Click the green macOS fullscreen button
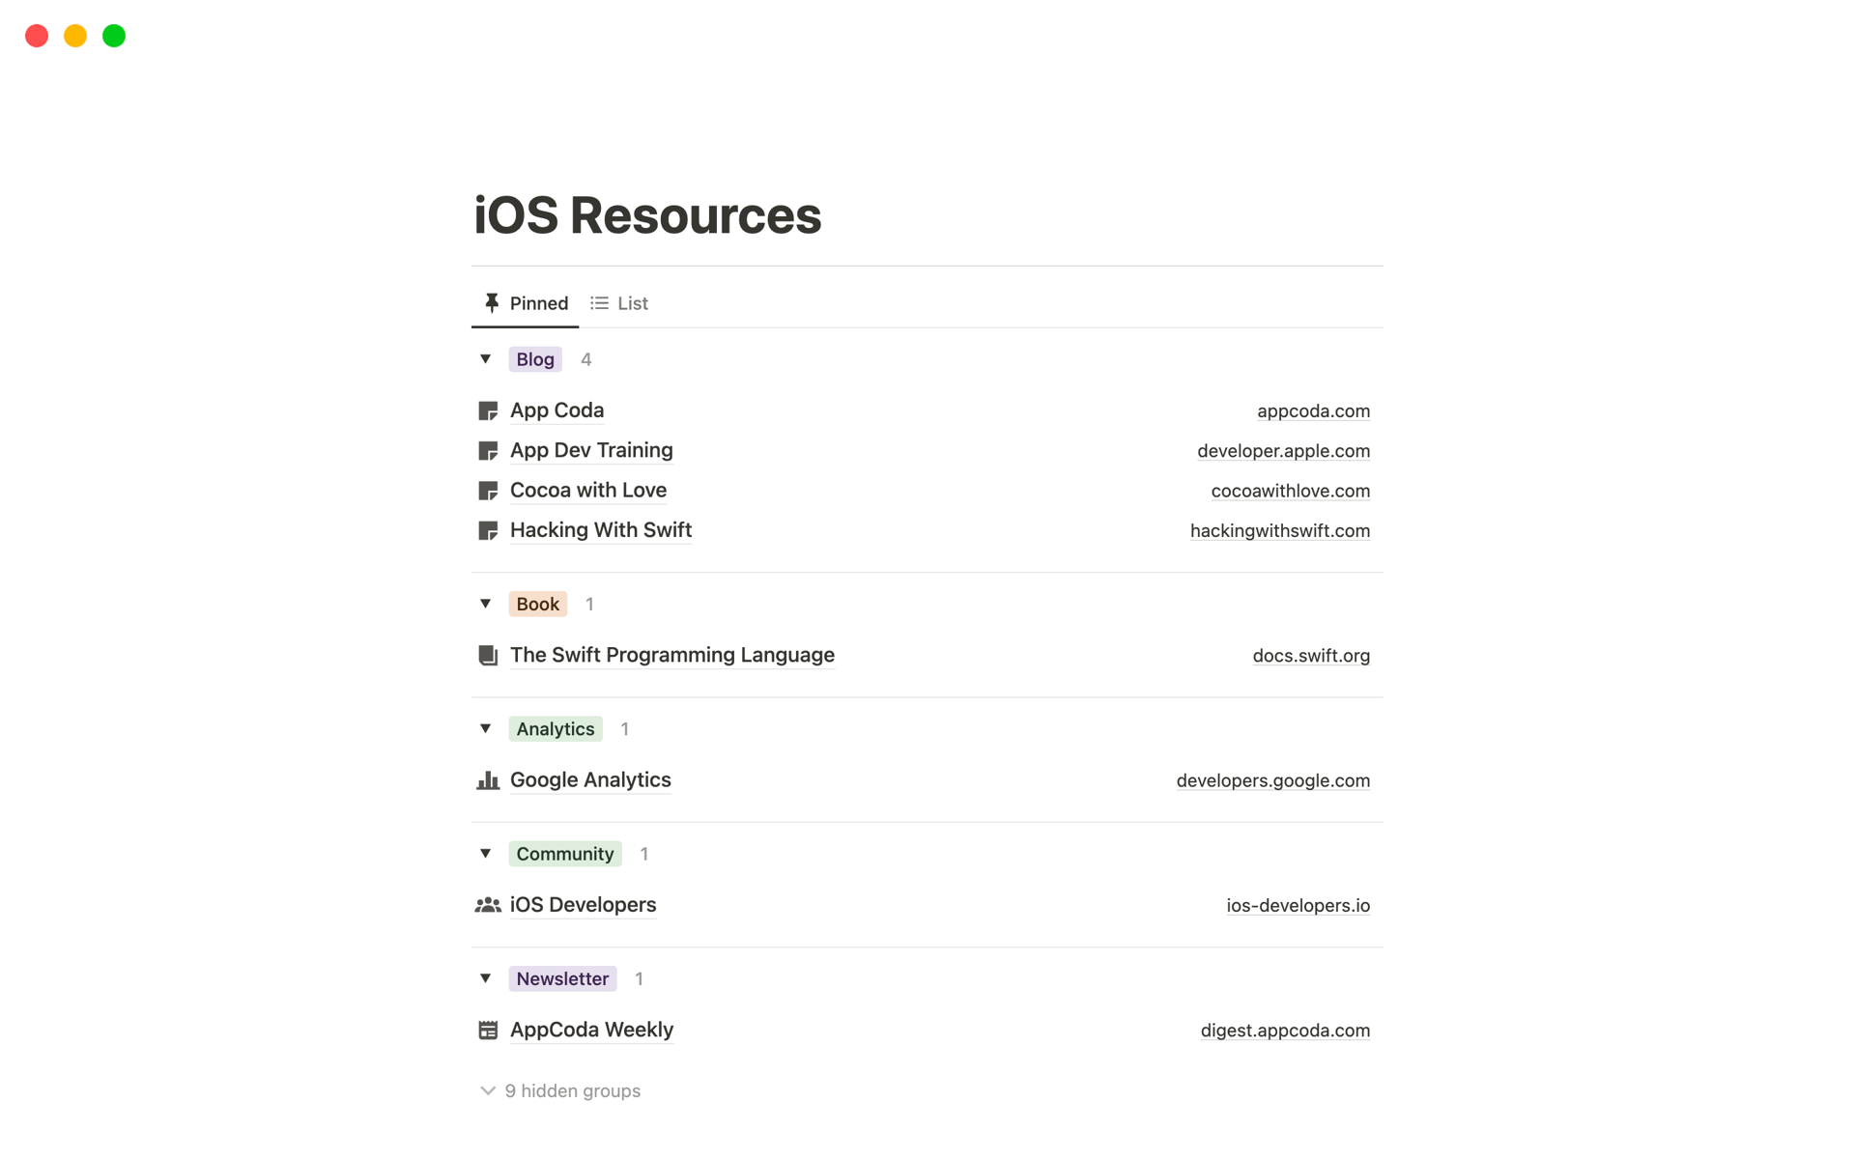The image size is (1855, 1159). (x=114, y=36)
